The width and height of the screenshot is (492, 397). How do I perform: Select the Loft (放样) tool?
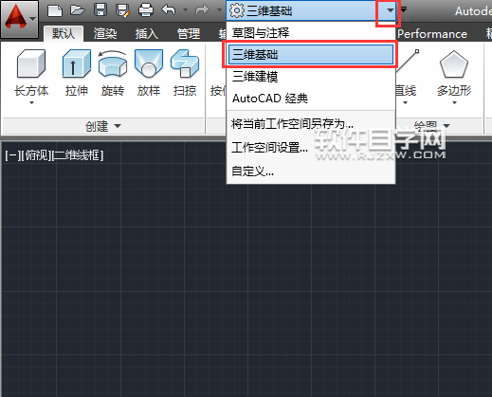[x=149, y=73]
